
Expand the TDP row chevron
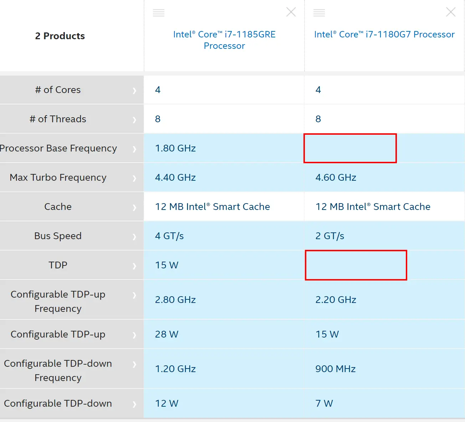pos(134,266)
